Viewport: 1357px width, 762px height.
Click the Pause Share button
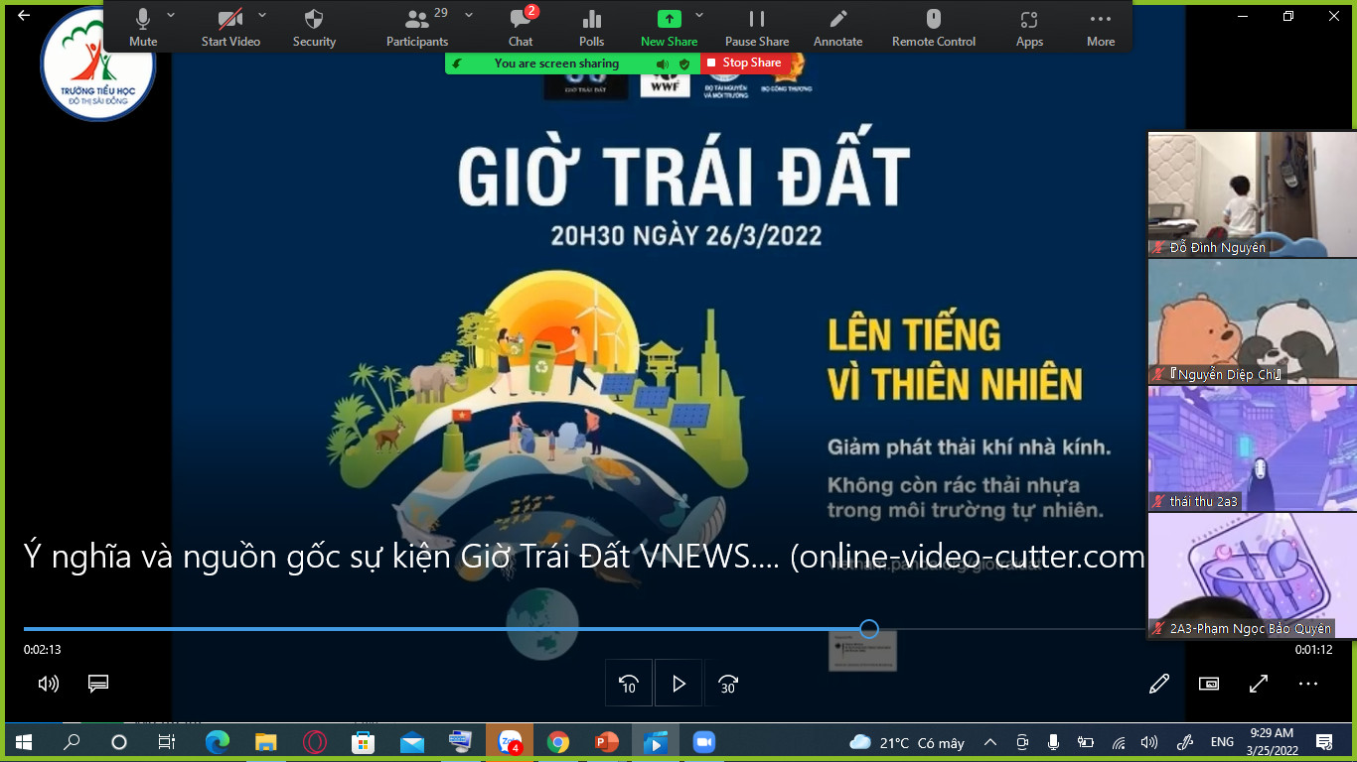(756, 20)
